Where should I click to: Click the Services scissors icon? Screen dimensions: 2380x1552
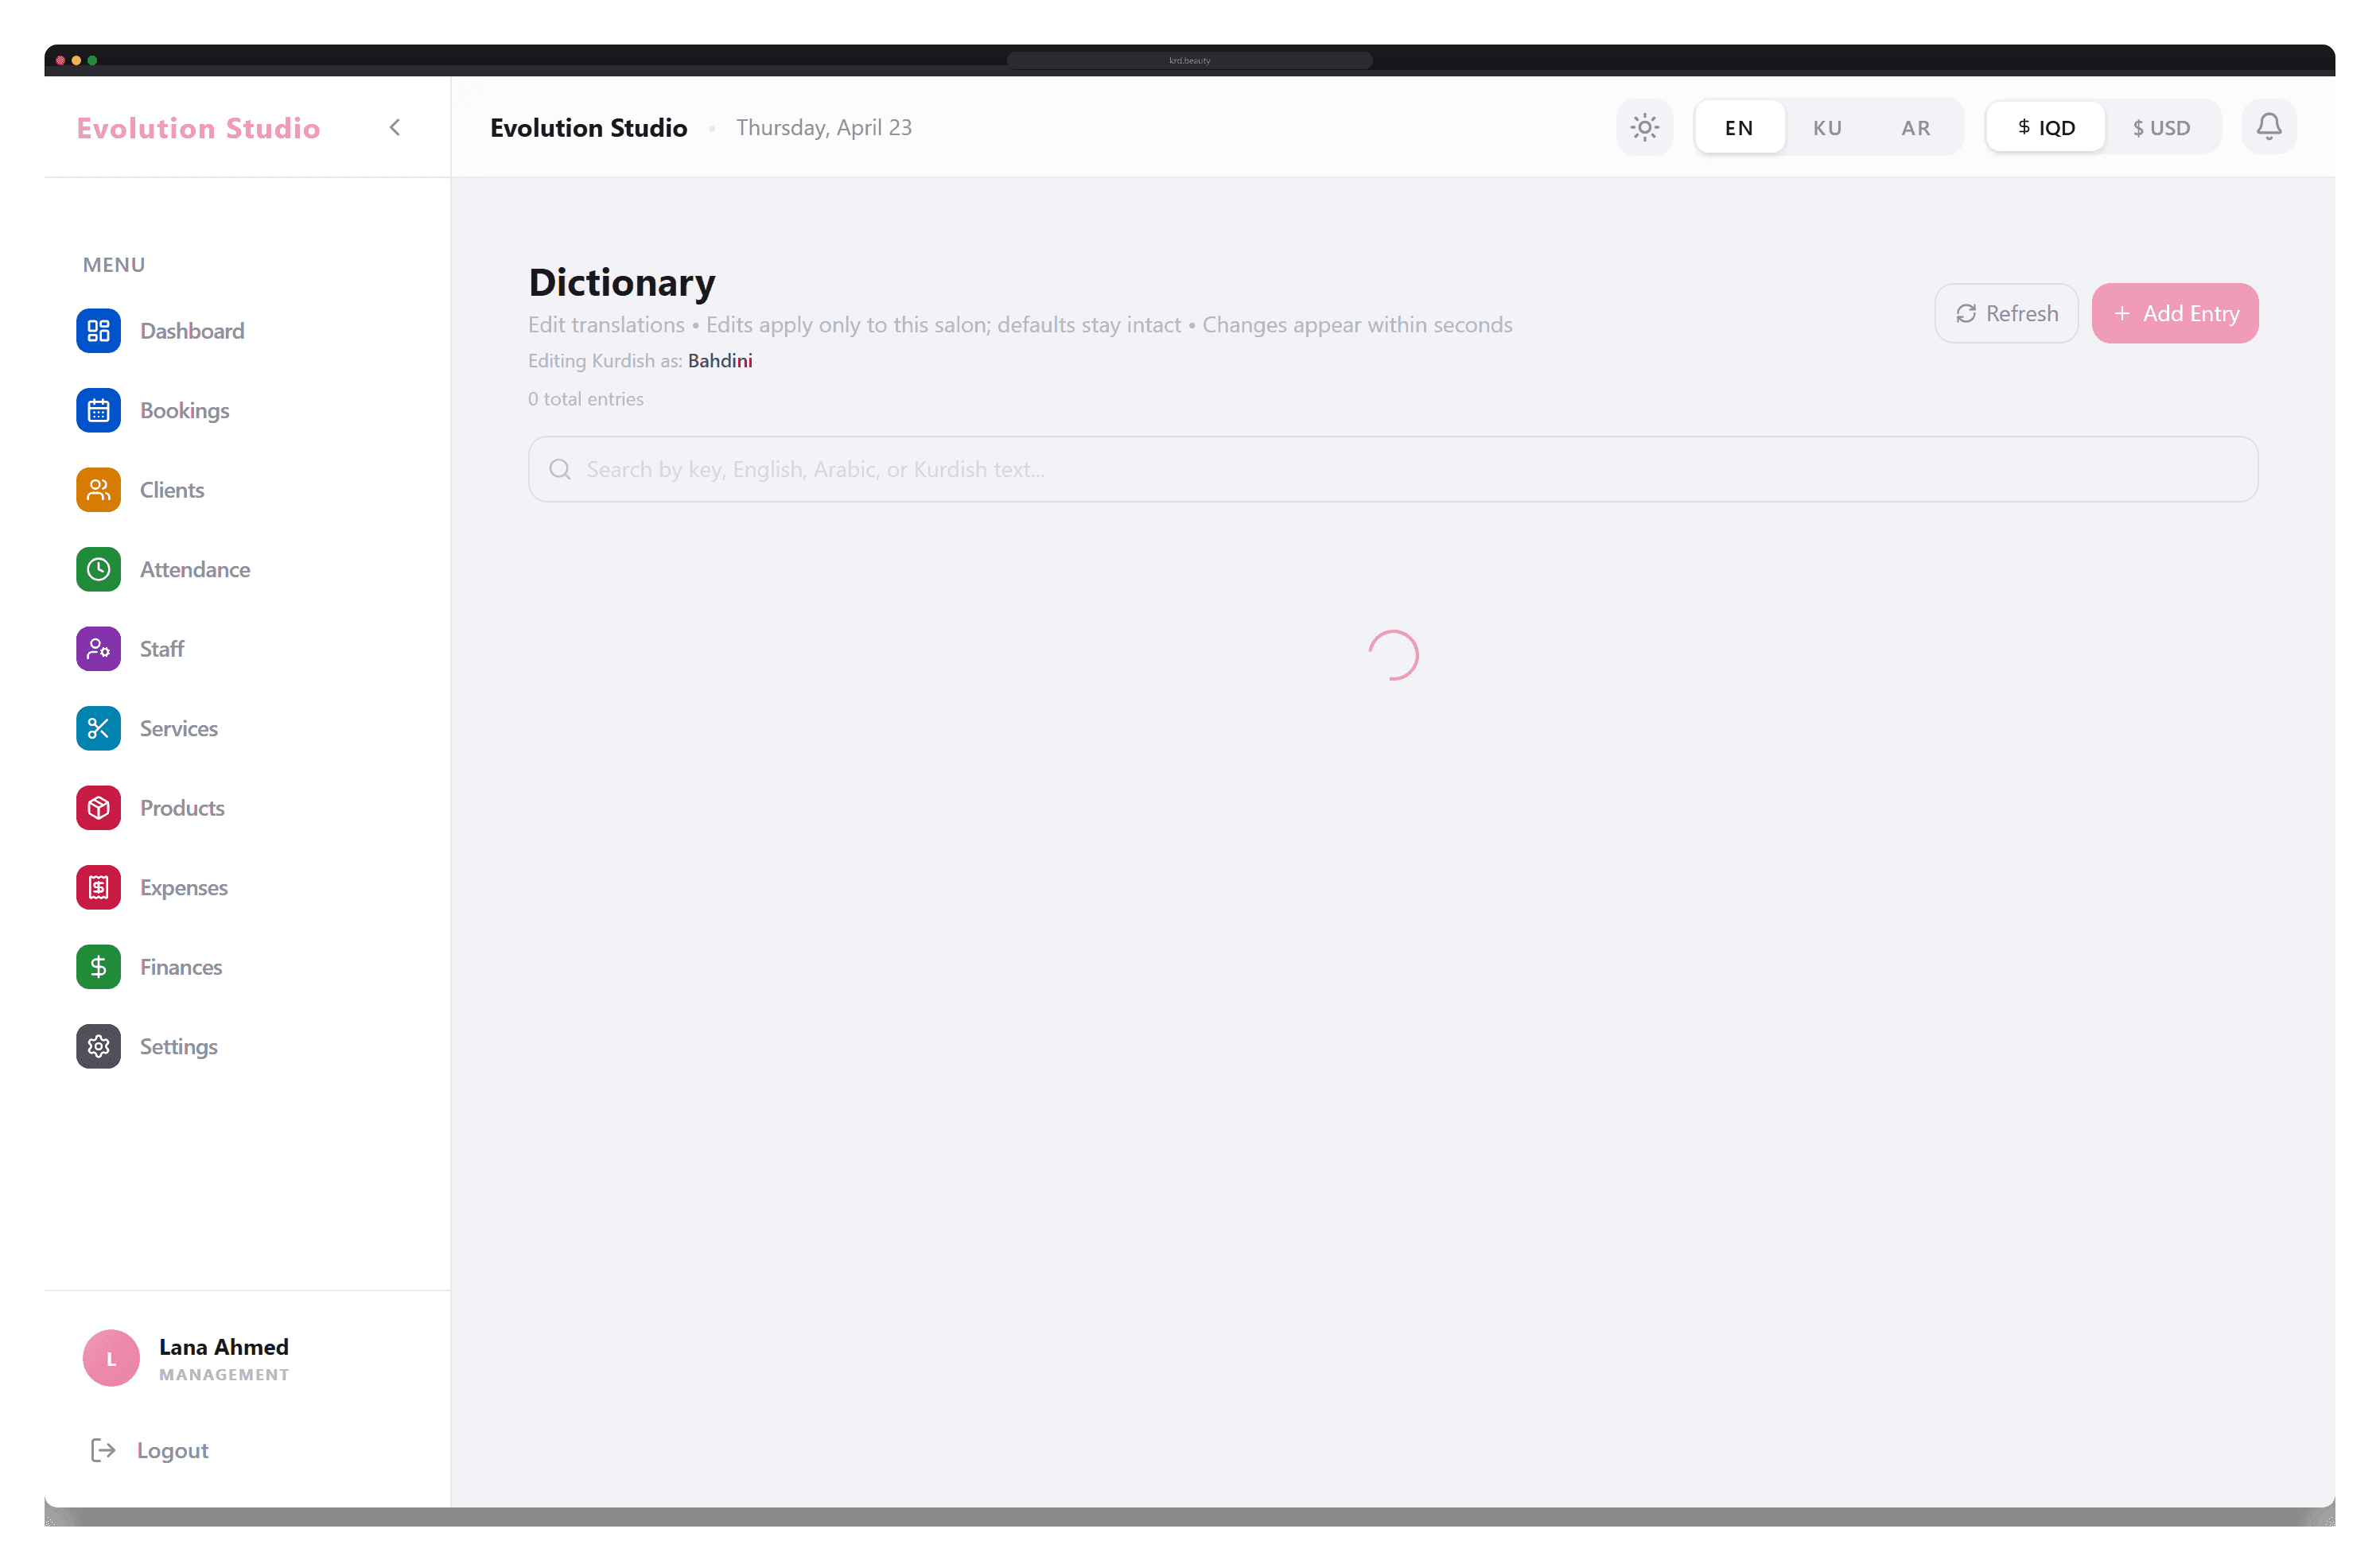click(98, 728)
